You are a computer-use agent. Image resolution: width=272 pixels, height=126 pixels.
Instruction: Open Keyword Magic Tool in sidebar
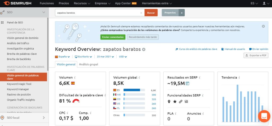click(19, 84)
